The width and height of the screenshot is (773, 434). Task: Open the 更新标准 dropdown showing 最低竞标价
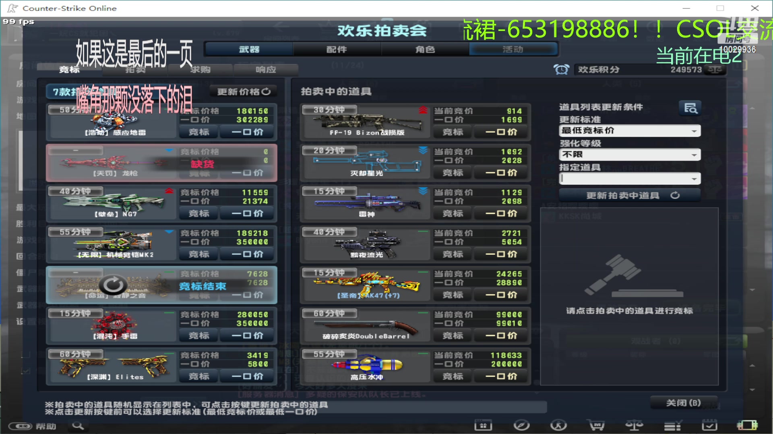pos(630,131)
